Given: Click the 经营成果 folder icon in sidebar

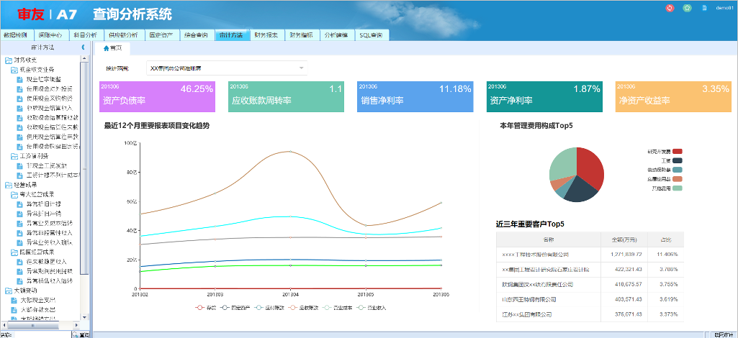Looking at the screenshot, I should (8, 185).
